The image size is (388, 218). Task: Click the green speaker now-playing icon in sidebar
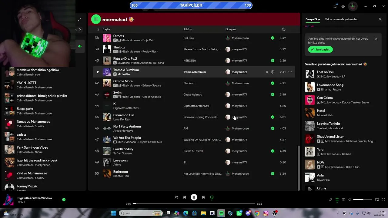coord(80,46)
